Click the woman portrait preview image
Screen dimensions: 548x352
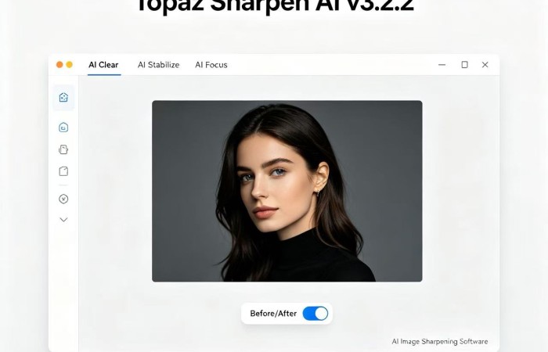[287, 191]
